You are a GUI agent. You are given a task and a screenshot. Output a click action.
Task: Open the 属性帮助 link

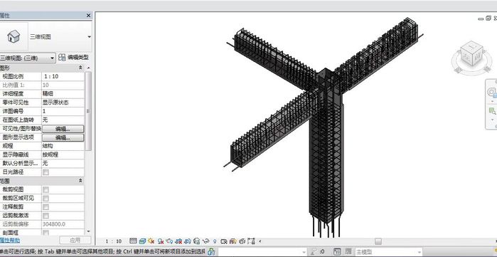10,240
